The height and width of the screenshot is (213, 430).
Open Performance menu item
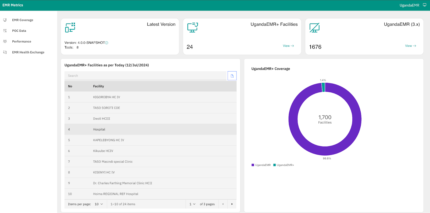click(x=21, y=42)
